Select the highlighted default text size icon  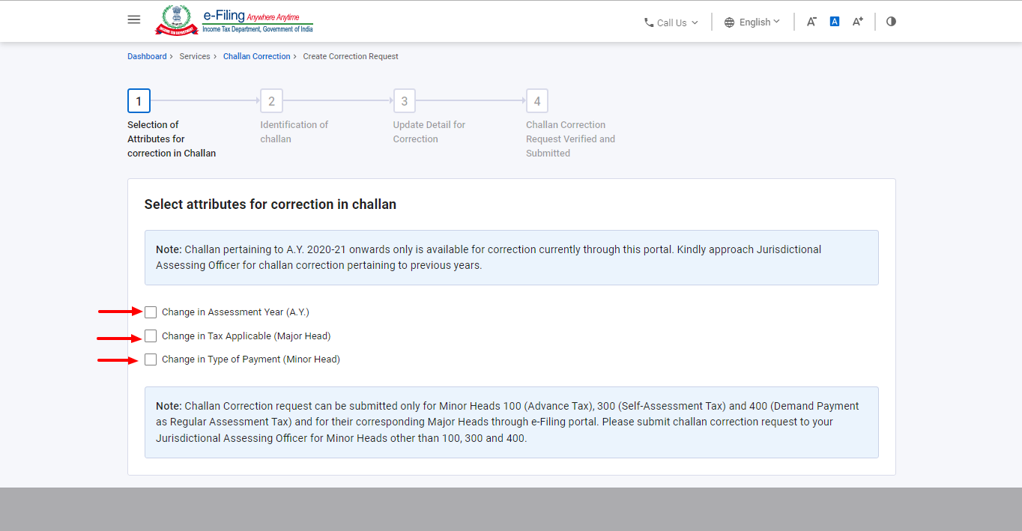(x=834, y=21)
